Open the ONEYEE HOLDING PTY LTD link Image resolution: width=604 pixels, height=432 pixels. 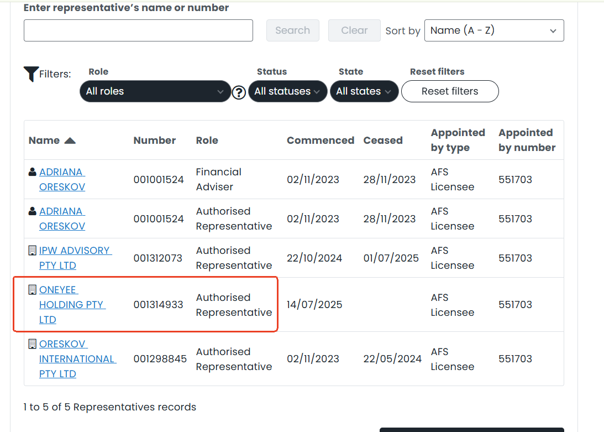coord(72,305)
